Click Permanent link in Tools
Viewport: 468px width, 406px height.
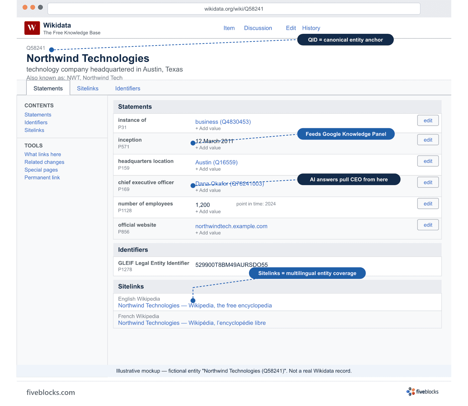42,177
